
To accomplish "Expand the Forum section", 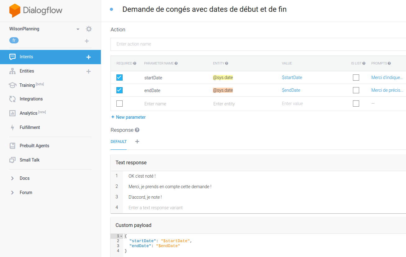I will tap(12, 193).
